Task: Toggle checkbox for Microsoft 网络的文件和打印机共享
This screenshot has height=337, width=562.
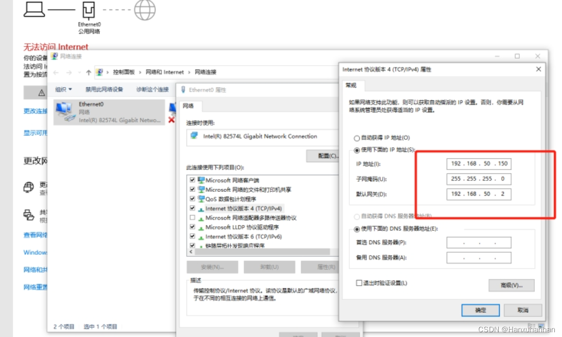Action: (192, 189)
